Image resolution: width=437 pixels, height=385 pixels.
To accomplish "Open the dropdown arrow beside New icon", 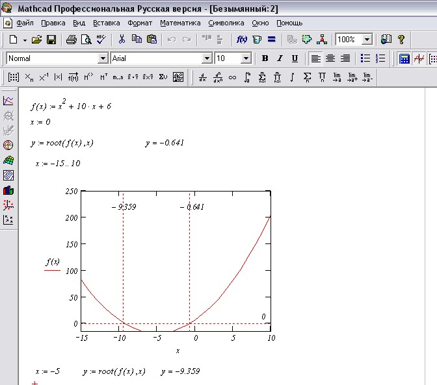I will click(25, 40).
